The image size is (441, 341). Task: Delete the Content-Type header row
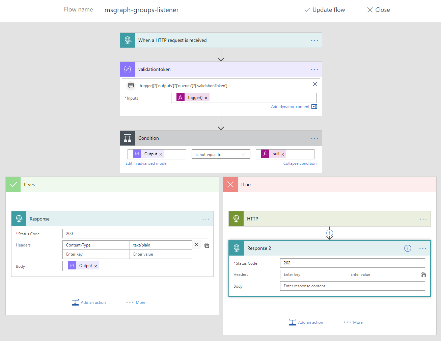[197, 244]
